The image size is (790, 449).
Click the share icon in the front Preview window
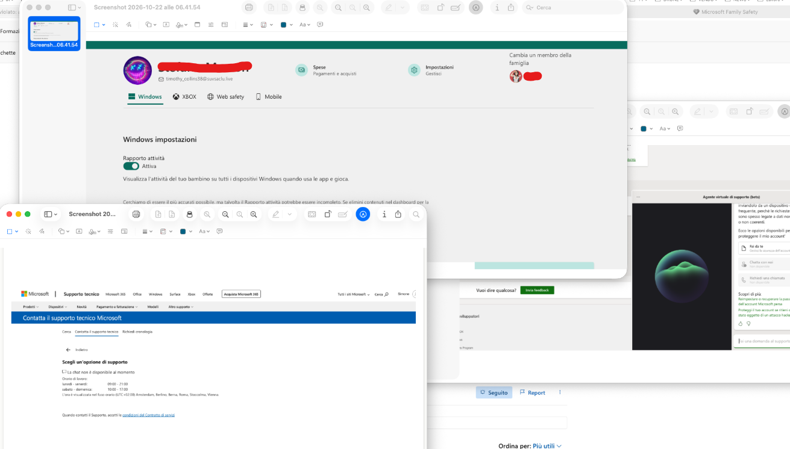(398, 214)
